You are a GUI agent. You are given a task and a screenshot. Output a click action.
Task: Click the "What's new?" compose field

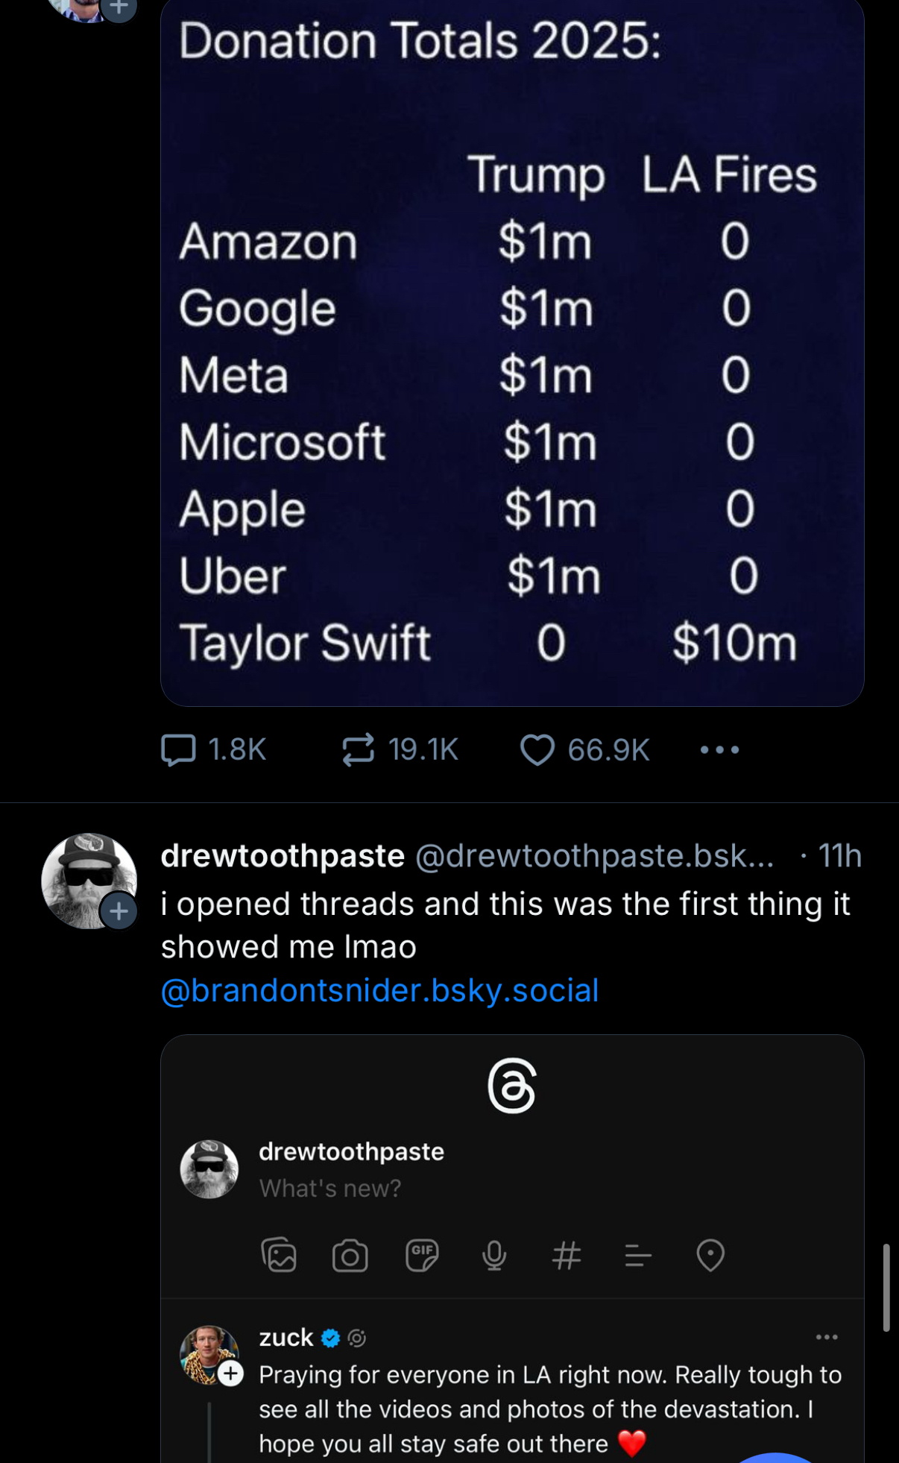(330, 1188)
